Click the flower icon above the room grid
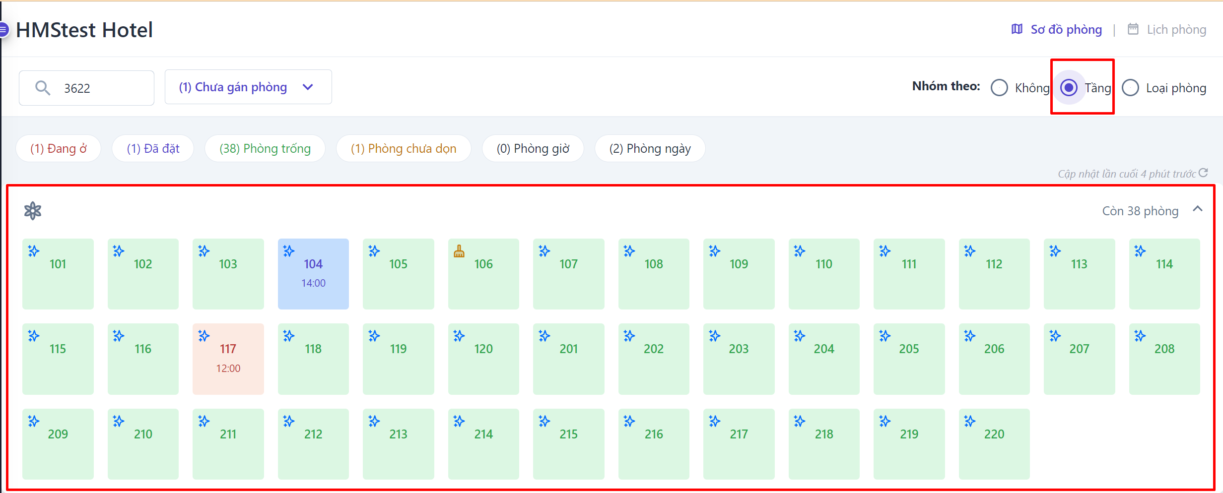The image size is (1223, 493). (33, 211)
